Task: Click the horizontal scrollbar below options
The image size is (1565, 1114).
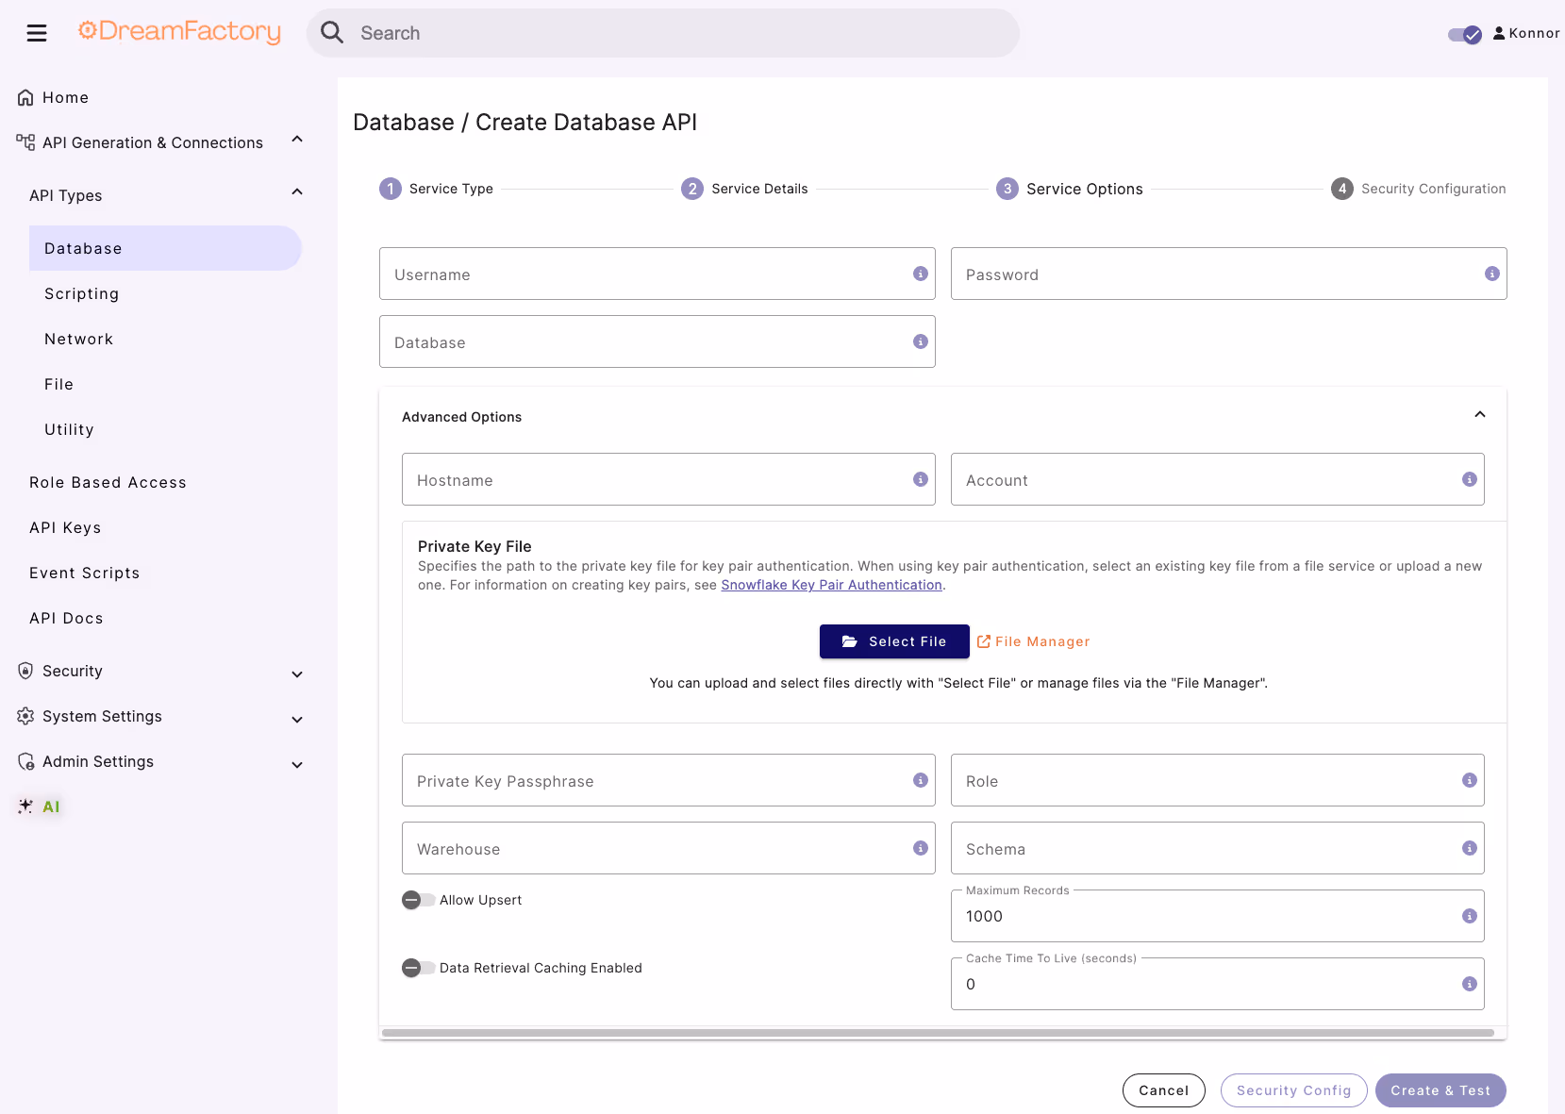Action: (939, 1033)
